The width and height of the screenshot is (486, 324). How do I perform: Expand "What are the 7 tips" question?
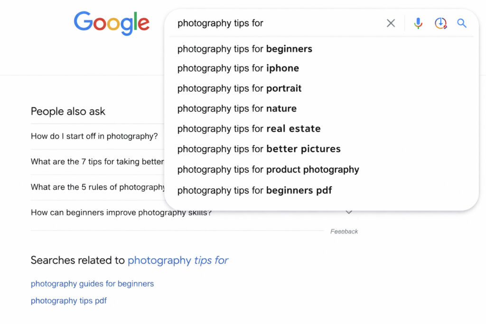click(97, 162)
